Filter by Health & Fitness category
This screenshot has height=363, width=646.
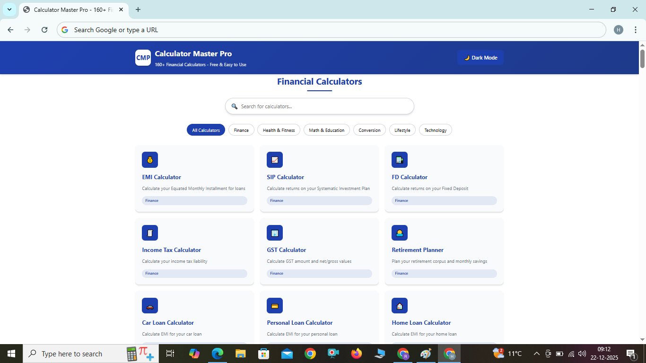(279, 130)
